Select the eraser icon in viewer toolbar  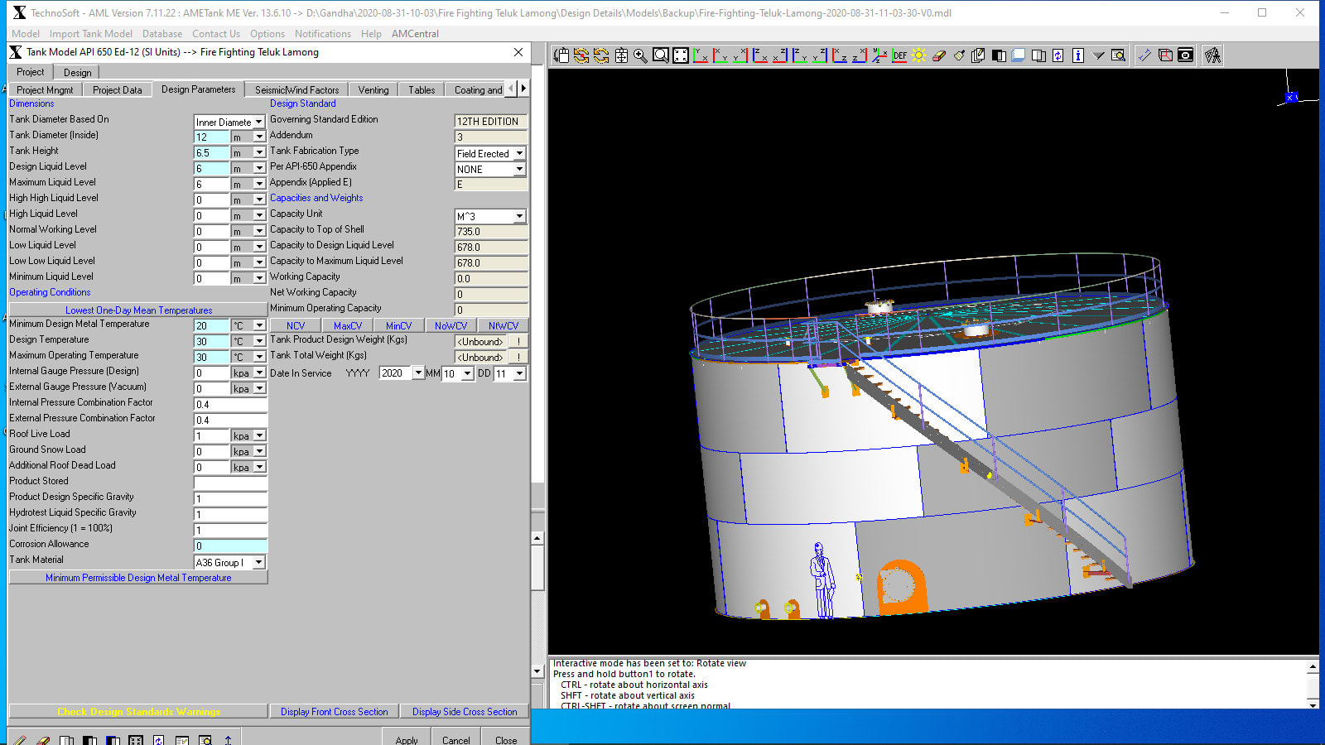(x=939, y=55)
